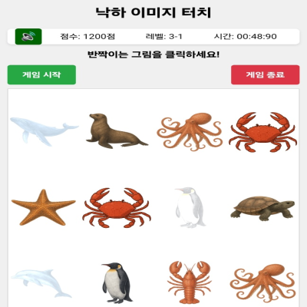Tap the faded whale image

pyautogui.click(x=44, y=132)
